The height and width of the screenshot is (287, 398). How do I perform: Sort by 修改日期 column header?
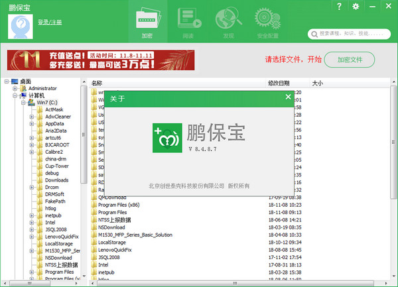(x=279, y=84)
